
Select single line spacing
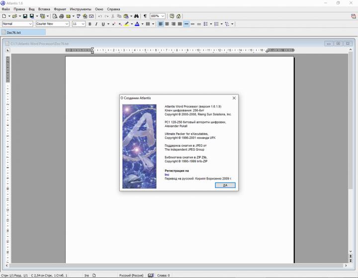point(186,24)
